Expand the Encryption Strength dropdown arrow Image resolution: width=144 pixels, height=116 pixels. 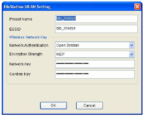[131, 54]
